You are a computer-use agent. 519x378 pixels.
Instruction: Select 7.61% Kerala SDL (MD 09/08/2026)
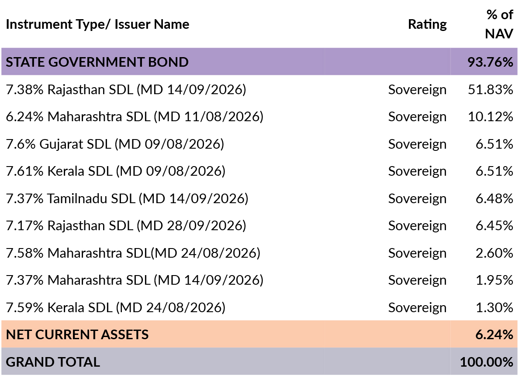click(x=116, y=171)
